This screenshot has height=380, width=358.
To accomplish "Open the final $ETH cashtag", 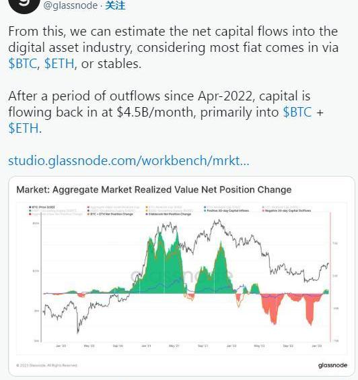I will tap(24, 128).
